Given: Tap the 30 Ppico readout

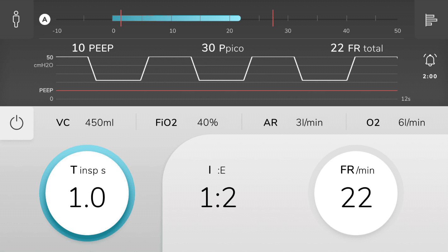Looking at the screenshot, I should (222, 48).
